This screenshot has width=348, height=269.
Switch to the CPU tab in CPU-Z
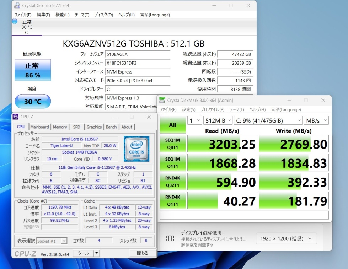pos(21,127)
